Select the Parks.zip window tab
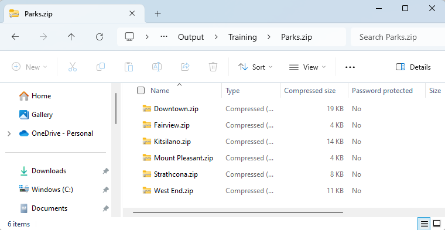The height and width of the screenshot is (230, 445). click(x=74, y=13)
